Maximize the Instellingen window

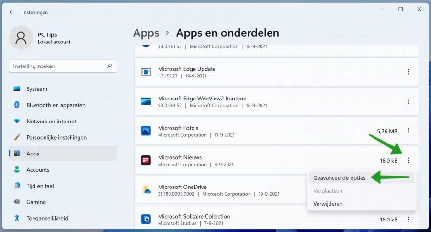coord(401,9)
